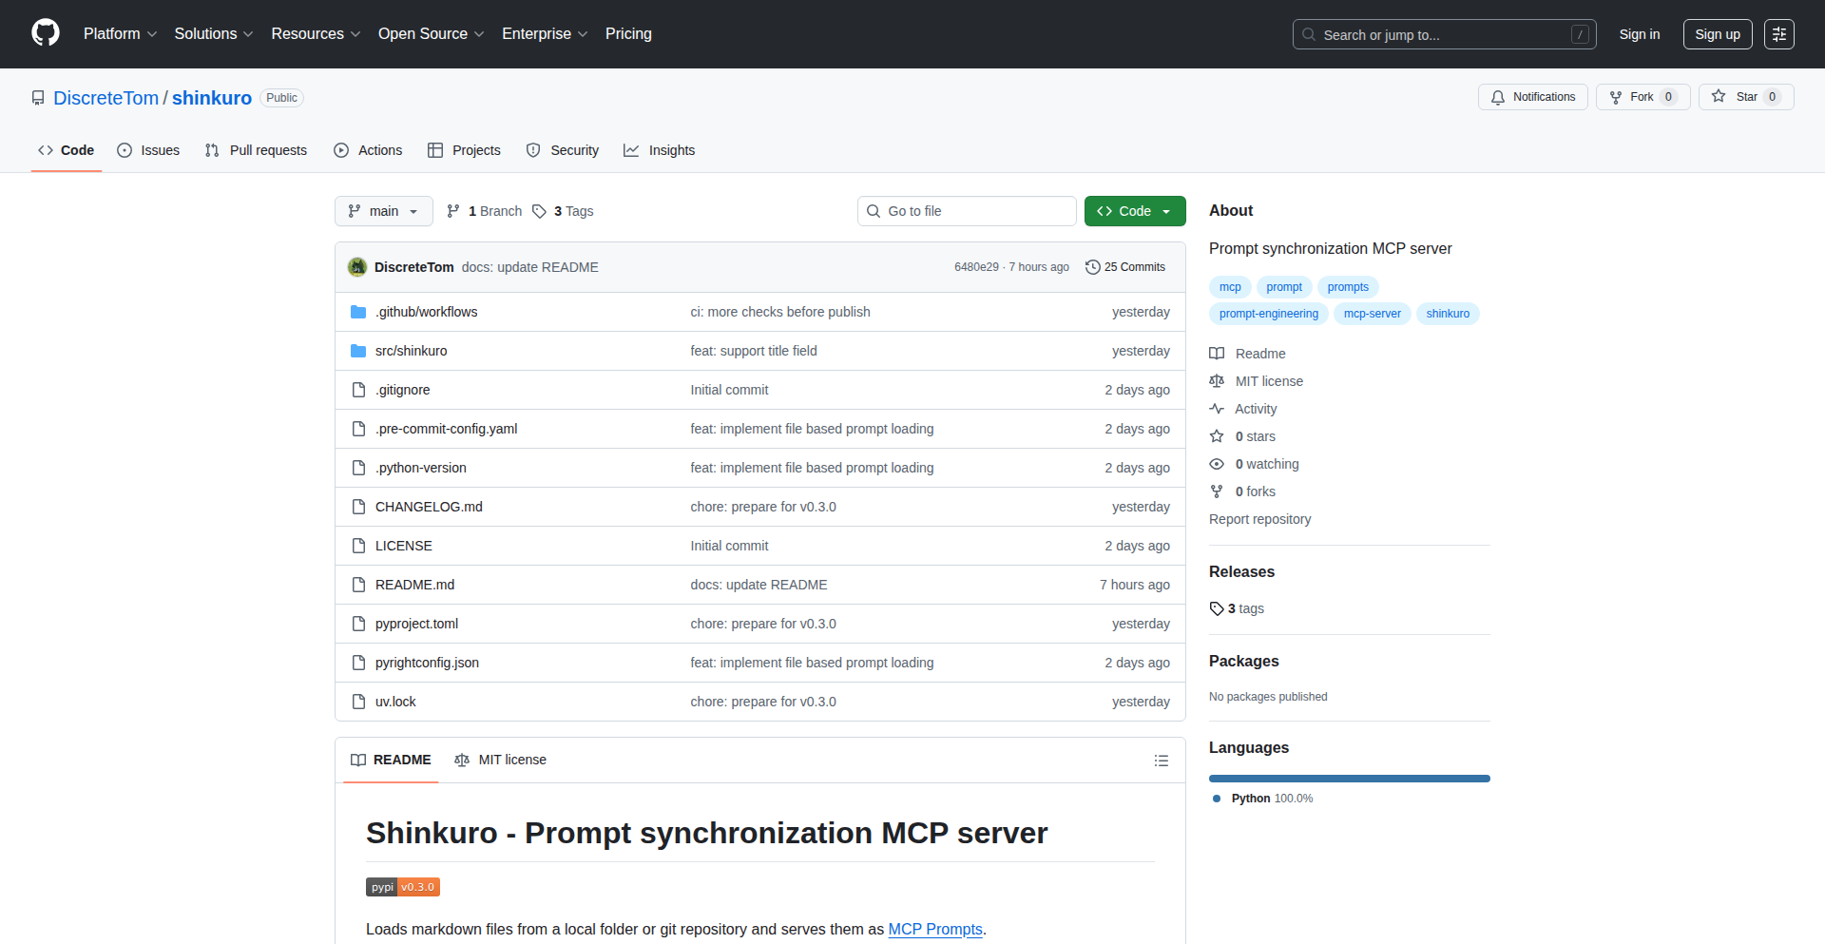The image size is (1825, 944).
Task: Switch to the Issues tab
Action: click(x=148, y=150)
